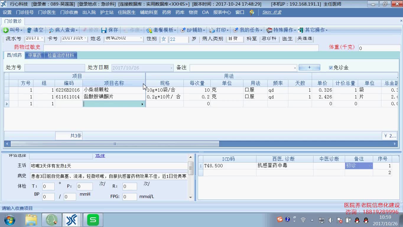Click the 门诊就诊 document tab

pyautogui.click(x=13, y=21)
